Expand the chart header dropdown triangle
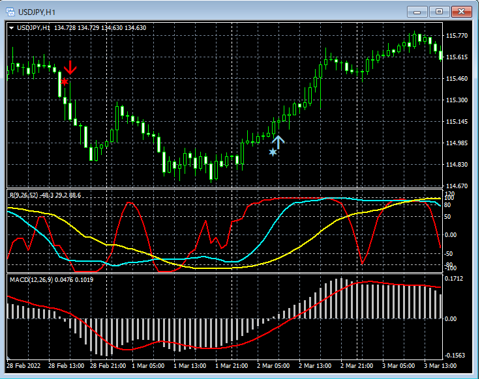 coord(12,28)
